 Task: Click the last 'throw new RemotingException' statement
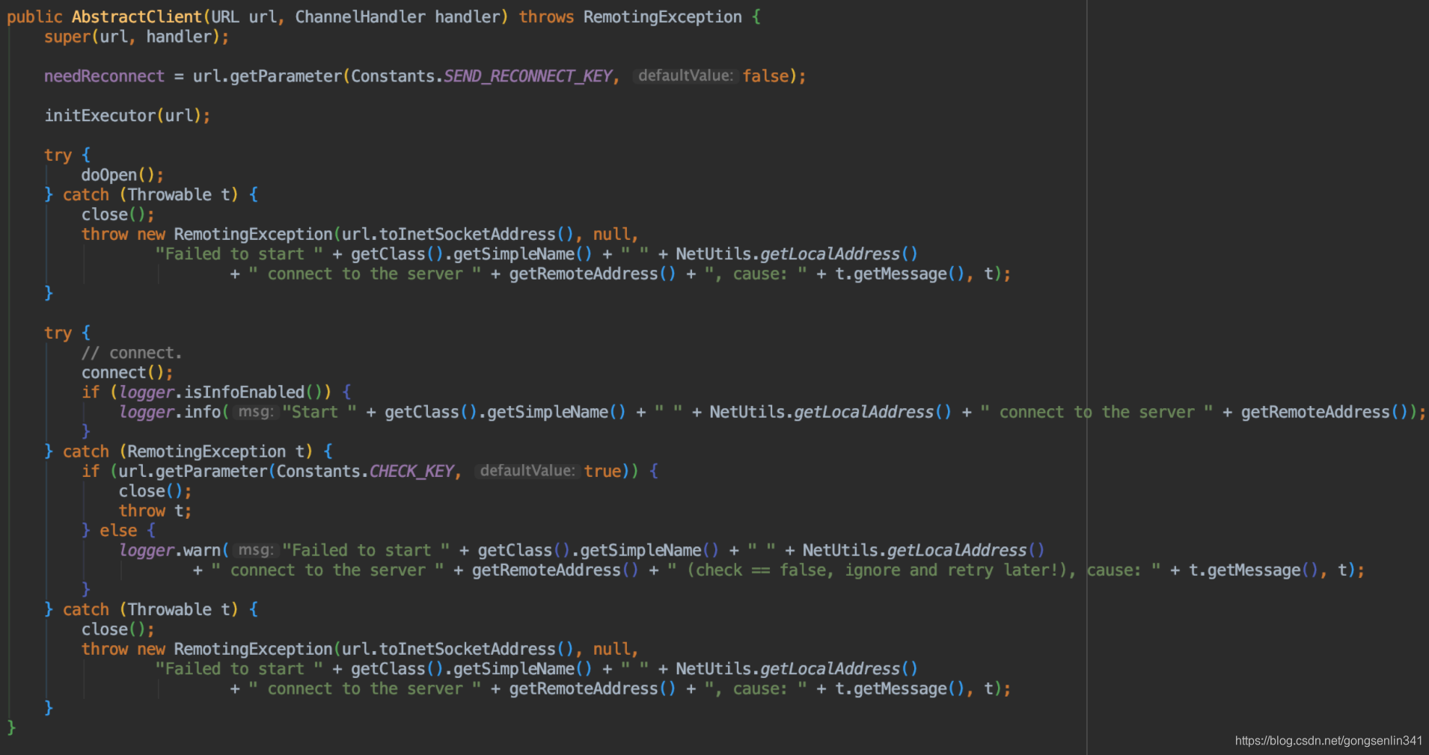pos(359,649)
